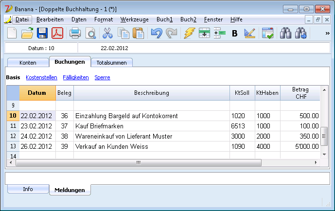
Task: Click the edit field showing 22.02.2012
Action: pyautogui.click(x=204, y=48)
